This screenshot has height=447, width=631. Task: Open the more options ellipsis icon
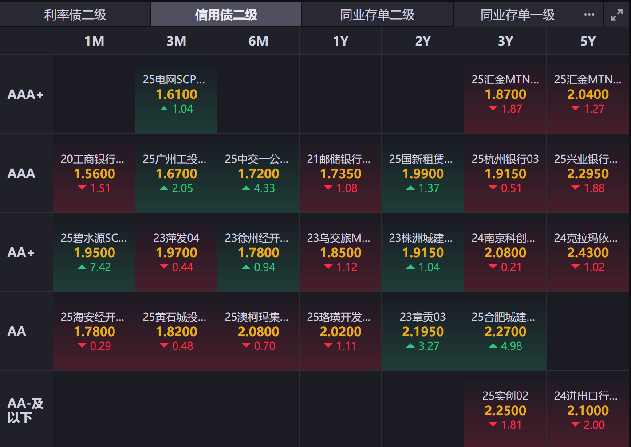589,15
